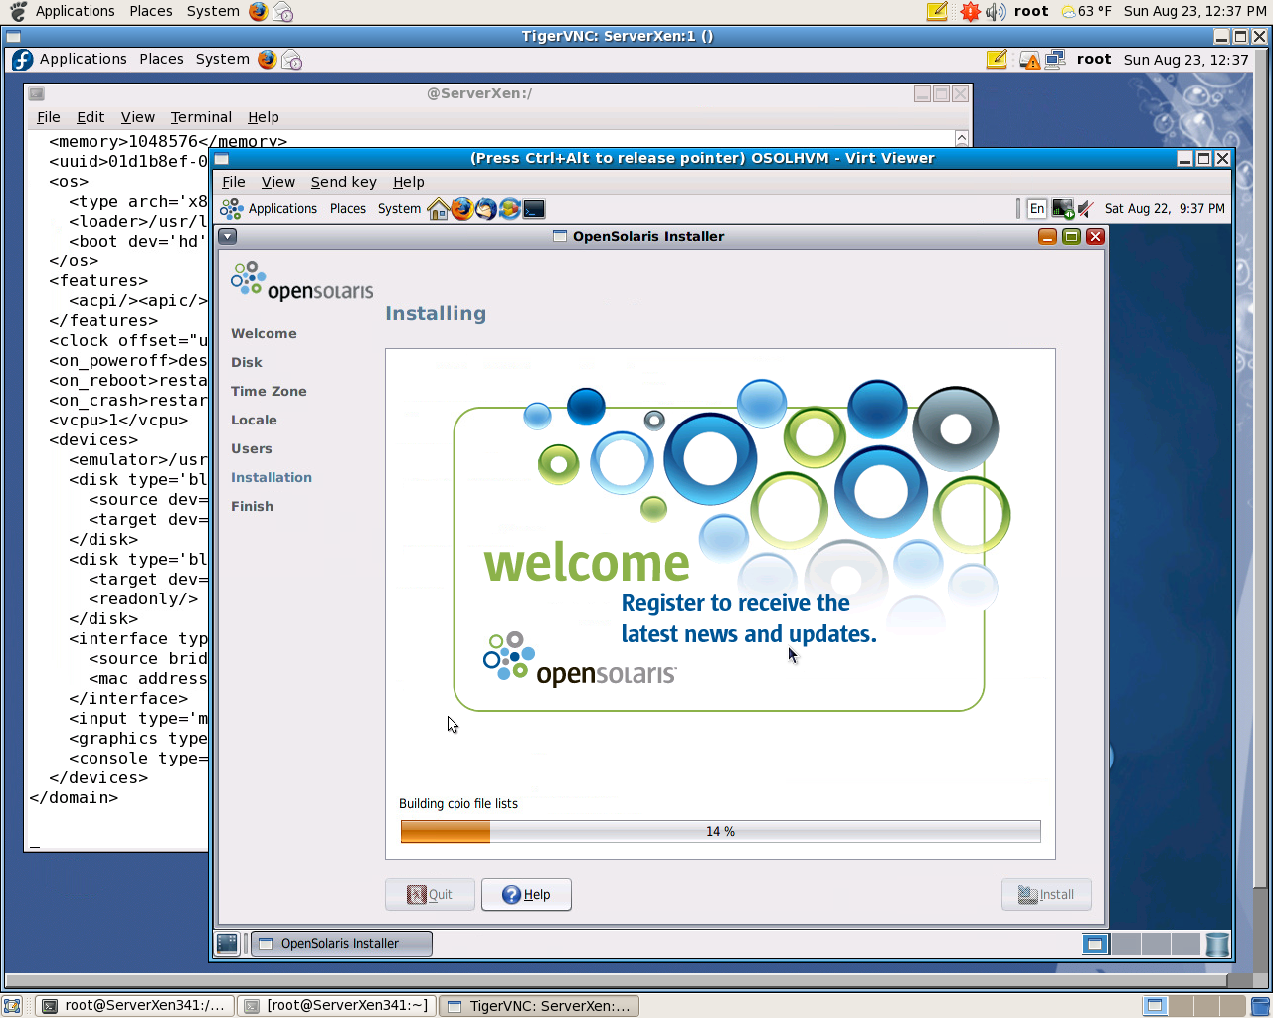Click the welcome registration banner image
The height and width of the screenshot is (1018, 1273).
click(x=731, y=546)
